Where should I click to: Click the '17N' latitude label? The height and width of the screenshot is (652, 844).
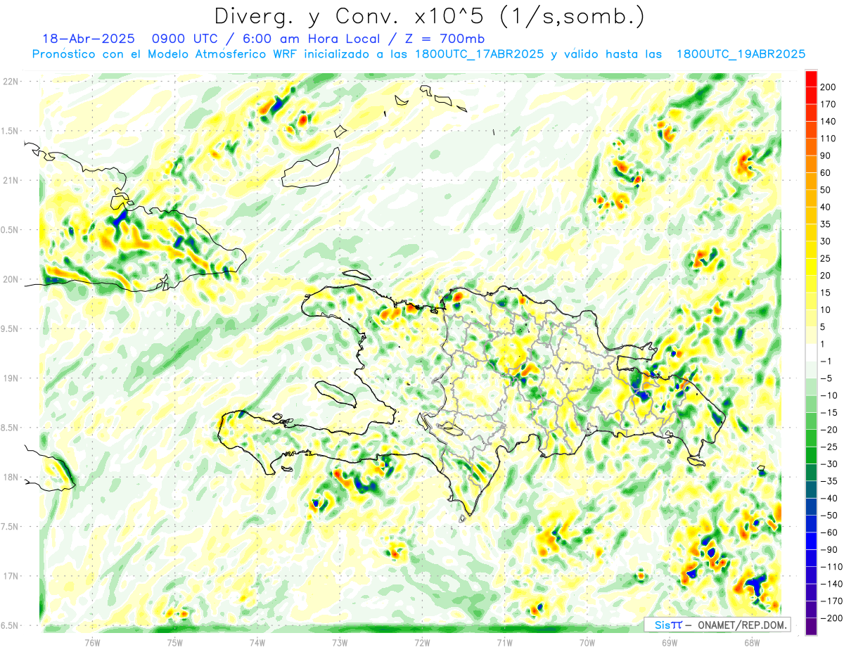(x=11, y=576)
